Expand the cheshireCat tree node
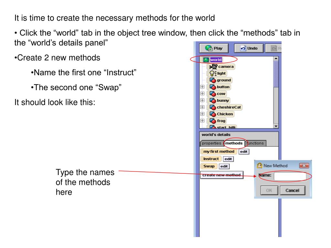Image resolution: width=331 pixels, height=248 pixels. (x=202, y=107)
